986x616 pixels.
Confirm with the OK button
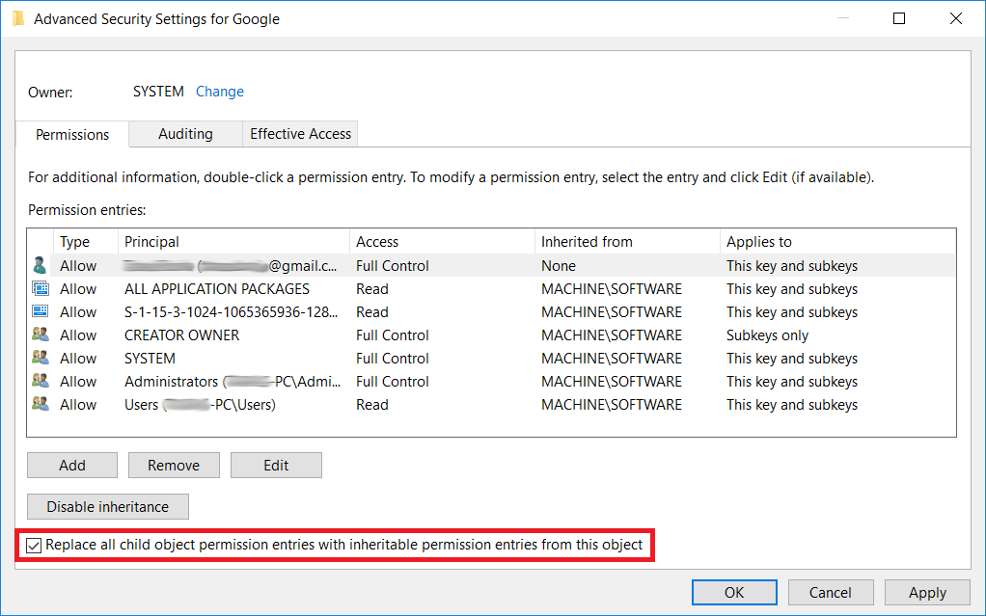[734, 592]
